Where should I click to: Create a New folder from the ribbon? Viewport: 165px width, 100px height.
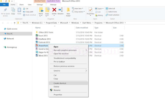68,12
